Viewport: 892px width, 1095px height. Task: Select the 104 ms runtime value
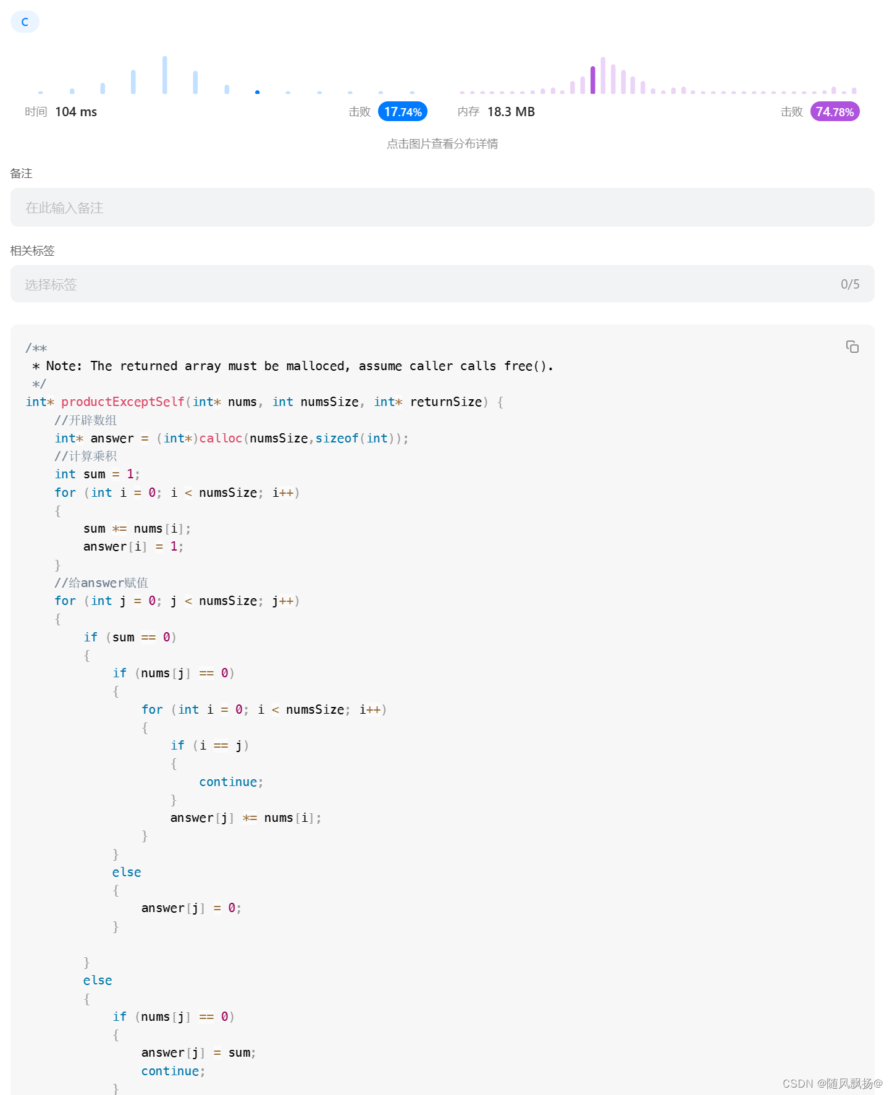(x=76, y=112)
